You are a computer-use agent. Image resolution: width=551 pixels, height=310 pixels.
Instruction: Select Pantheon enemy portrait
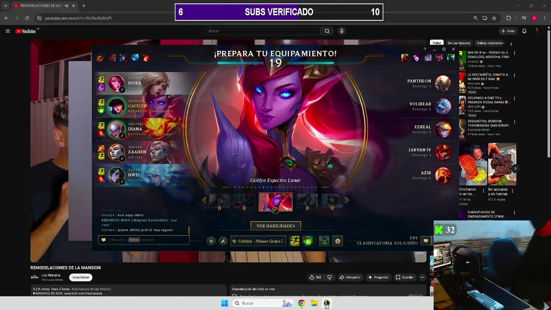tap(443, 83)
